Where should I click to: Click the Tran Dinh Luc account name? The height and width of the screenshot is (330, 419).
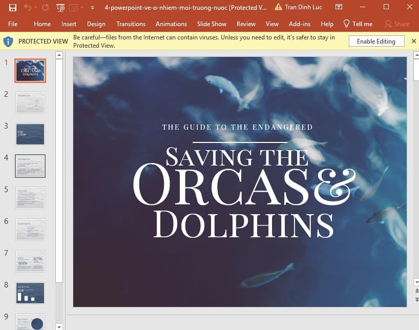(304, 7)
